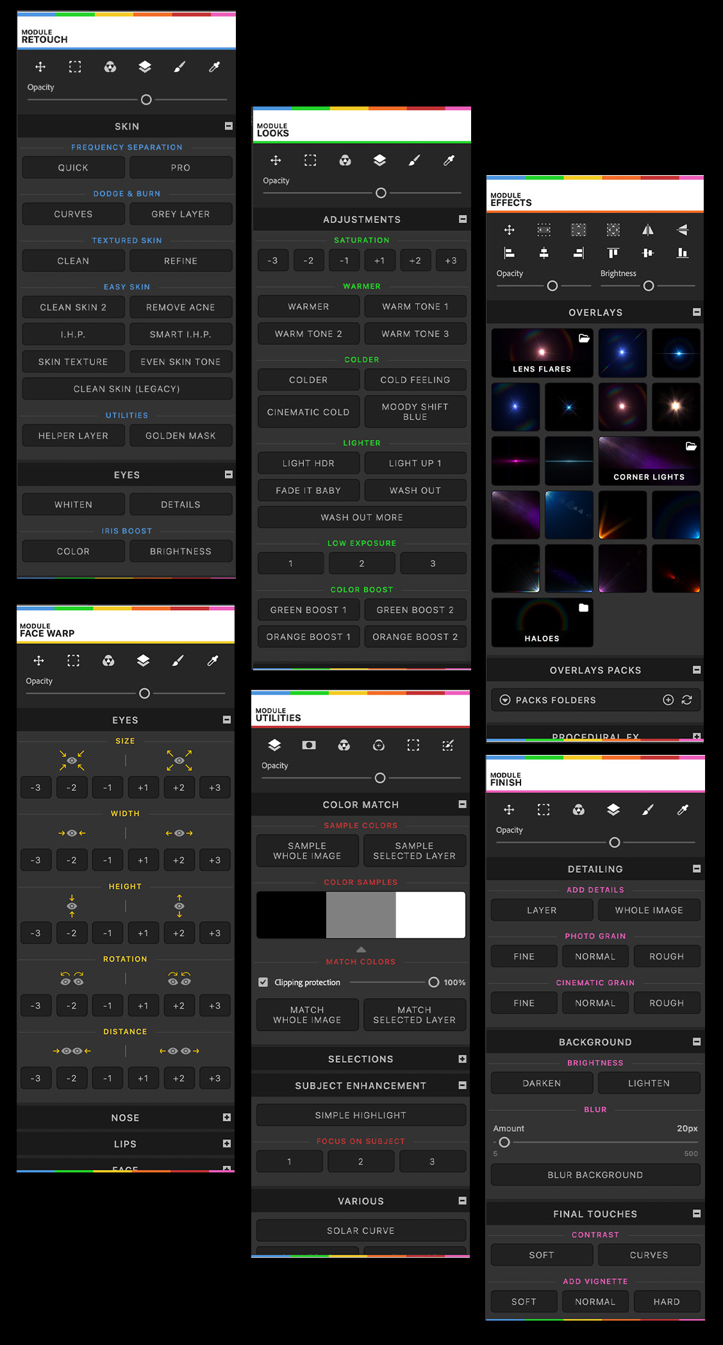Collapse the Color Match section
Viewport: 723px width, 1345px height.
click(x=462, y=804)
